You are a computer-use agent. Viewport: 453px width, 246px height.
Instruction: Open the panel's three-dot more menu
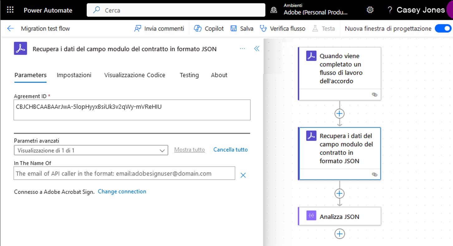click(x=242, y=49)
